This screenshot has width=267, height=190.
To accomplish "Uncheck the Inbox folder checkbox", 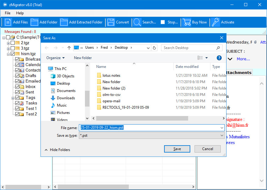I will pyautogui.click(x=17, y=87).
